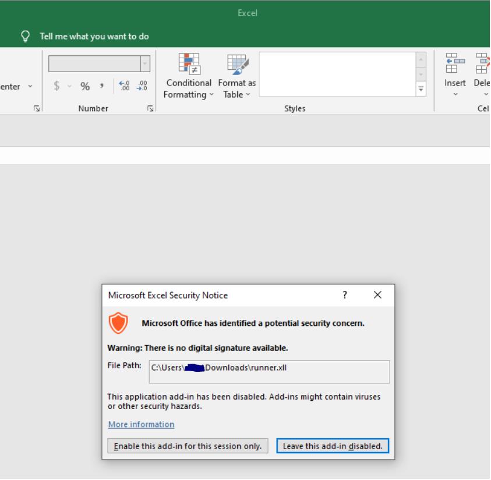This screenshot has height=480, width=491.
Task: Click the Conditional Formatting icon
Action: pos(188,65)
